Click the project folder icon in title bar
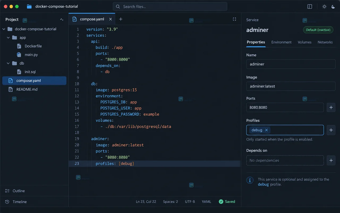 click(29, 6)
